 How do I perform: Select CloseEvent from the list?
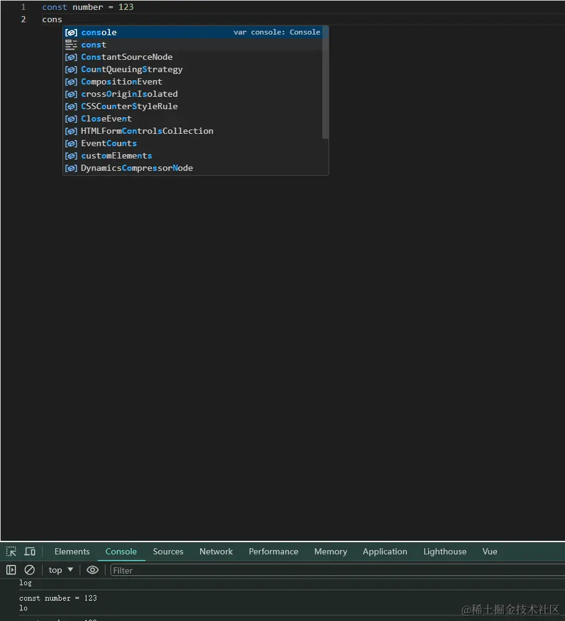pyautogui.click(x=193, y=118)
